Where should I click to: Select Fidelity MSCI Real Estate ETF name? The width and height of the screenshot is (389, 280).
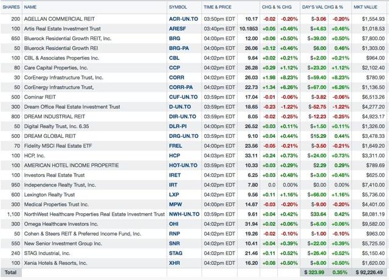(x=58, y=146)
